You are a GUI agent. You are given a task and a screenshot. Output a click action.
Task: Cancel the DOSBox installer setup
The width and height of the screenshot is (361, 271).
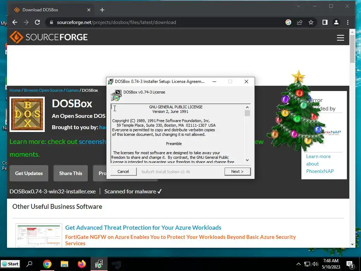(123, 171)
